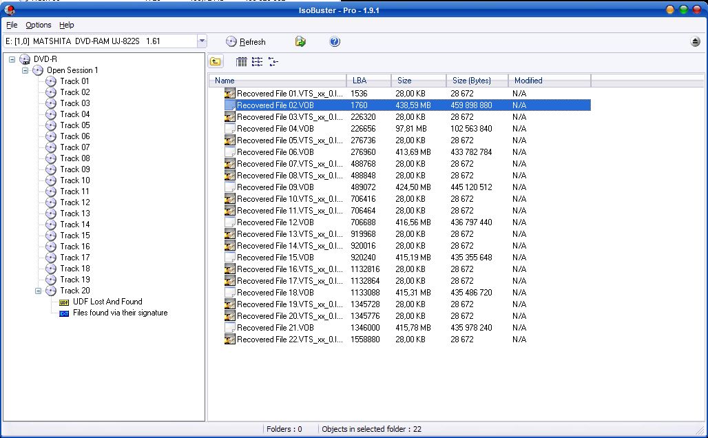
Task: Select Recovered File 15.VOB name
Action: (x=275, y=258)
